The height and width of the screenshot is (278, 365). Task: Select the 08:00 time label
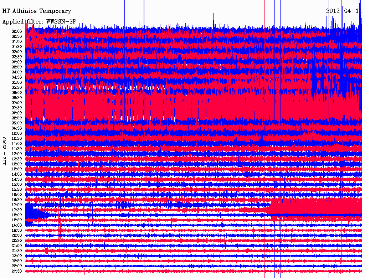(x=17, y=113)
